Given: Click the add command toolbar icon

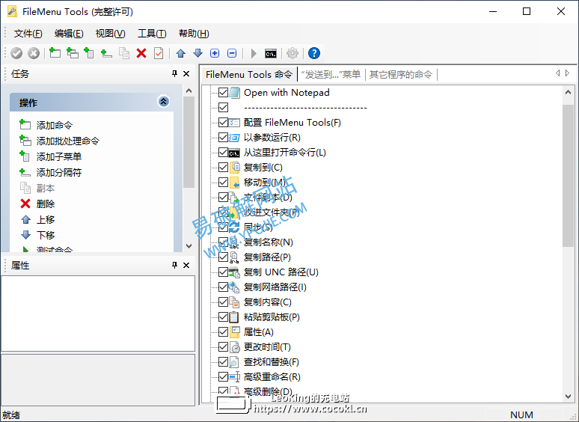Looking at the screenshot, I should click(55, 53).
